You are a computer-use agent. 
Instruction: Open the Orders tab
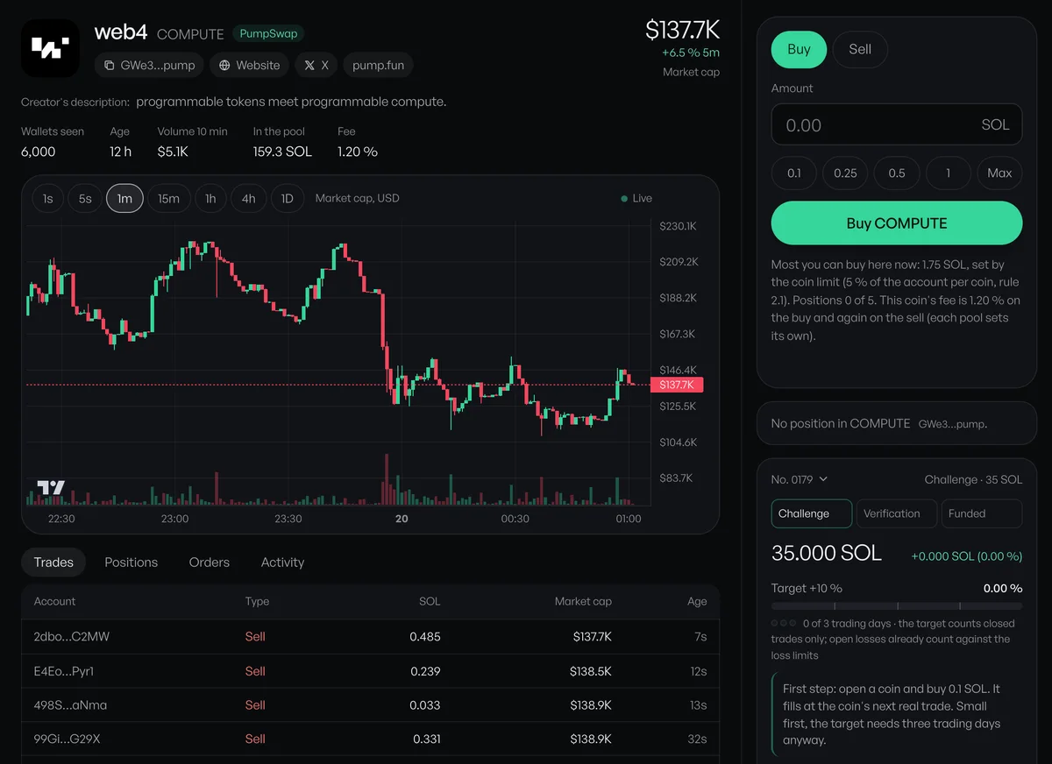click(210, 562)
